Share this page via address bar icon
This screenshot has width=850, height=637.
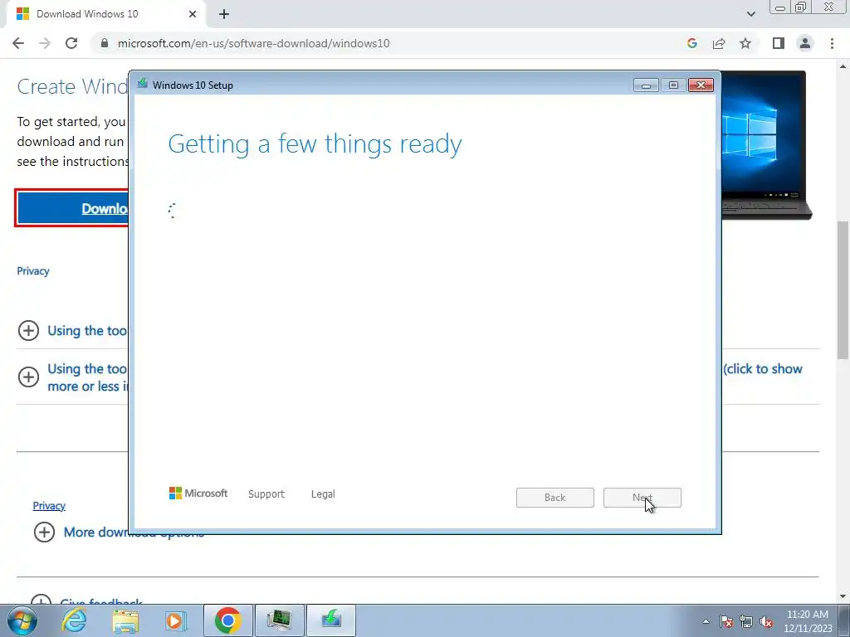(x=719, y=43)
